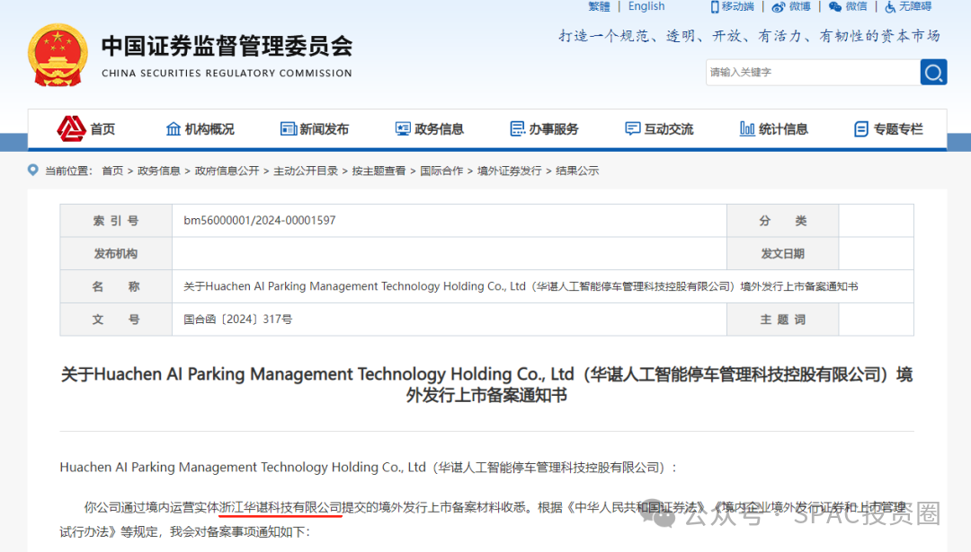Go to 国际合作 in the breadcrumb
Viewport: 971px width, 552px height.
(441, 171)
